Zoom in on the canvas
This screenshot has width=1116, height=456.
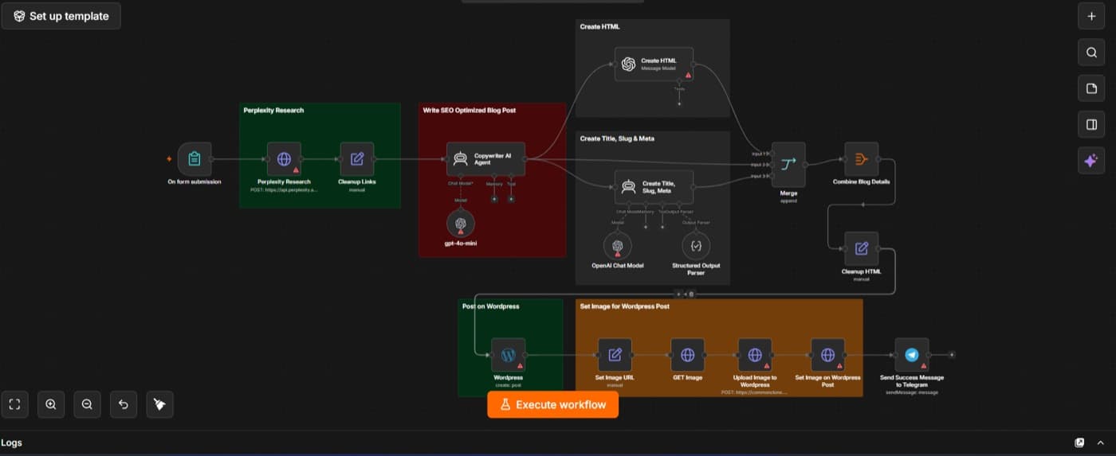click(x=51, y=404)
